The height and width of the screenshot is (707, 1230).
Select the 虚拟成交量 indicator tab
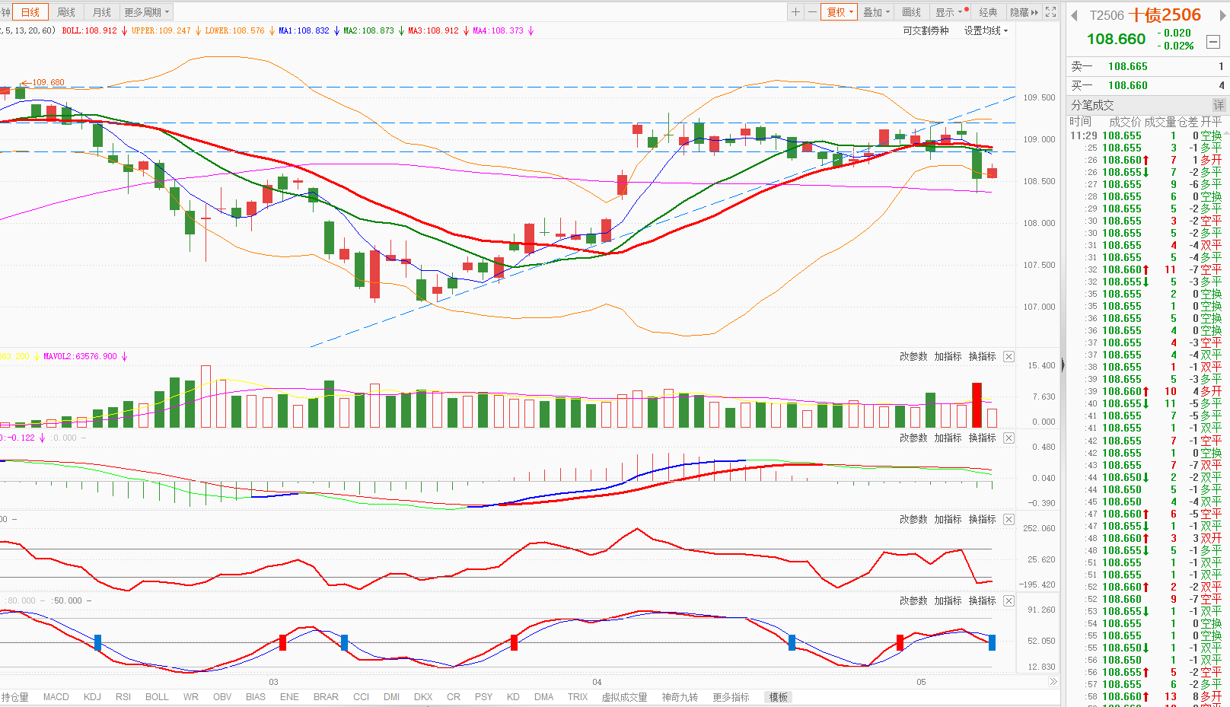pos(624,697)
